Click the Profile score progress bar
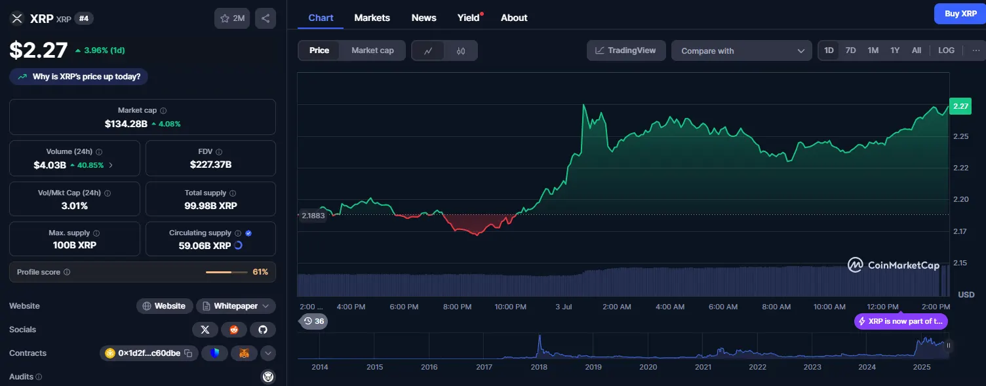Viewport: 986px width, 386px height. 227,272
